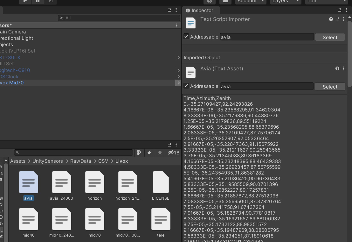Image resolution: width=352 pixels, height=242 pixels.
Task: Open the Layers dropdown
Action: click(x=285, y=2)
